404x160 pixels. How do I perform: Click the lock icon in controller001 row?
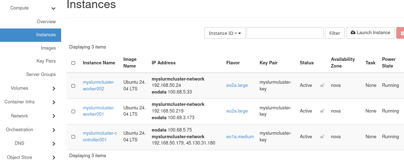322,136
